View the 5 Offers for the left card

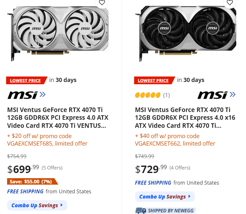click(52, 168)
